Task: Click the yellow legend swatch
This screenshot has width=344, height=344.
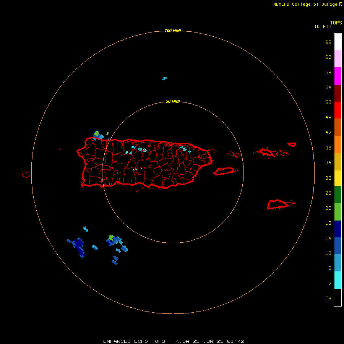Action: click(338, 178)
